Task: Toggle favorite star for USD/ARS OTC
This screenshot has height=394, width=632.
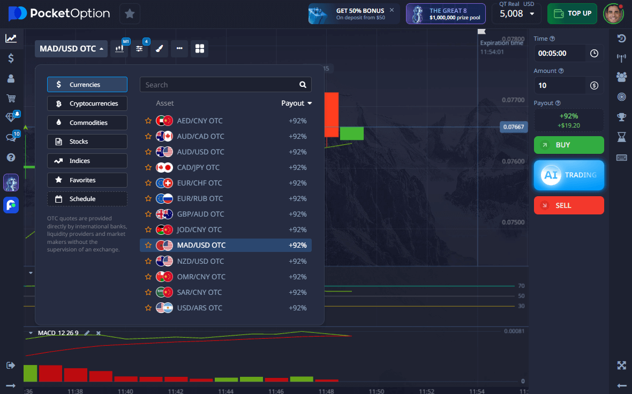Action: (148, 308)
